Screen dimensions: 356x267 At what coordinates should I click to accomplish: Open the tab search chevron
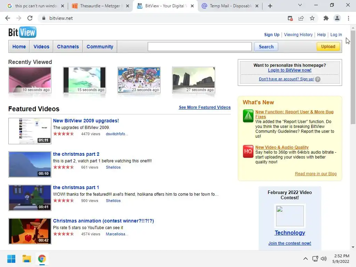pyautogui.click(x=300, y=5)
